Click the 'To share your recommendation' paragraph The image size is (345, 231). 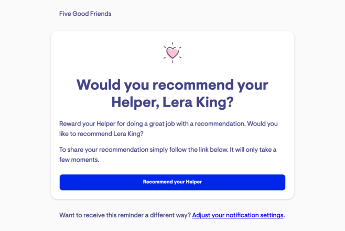coord(168,154)
